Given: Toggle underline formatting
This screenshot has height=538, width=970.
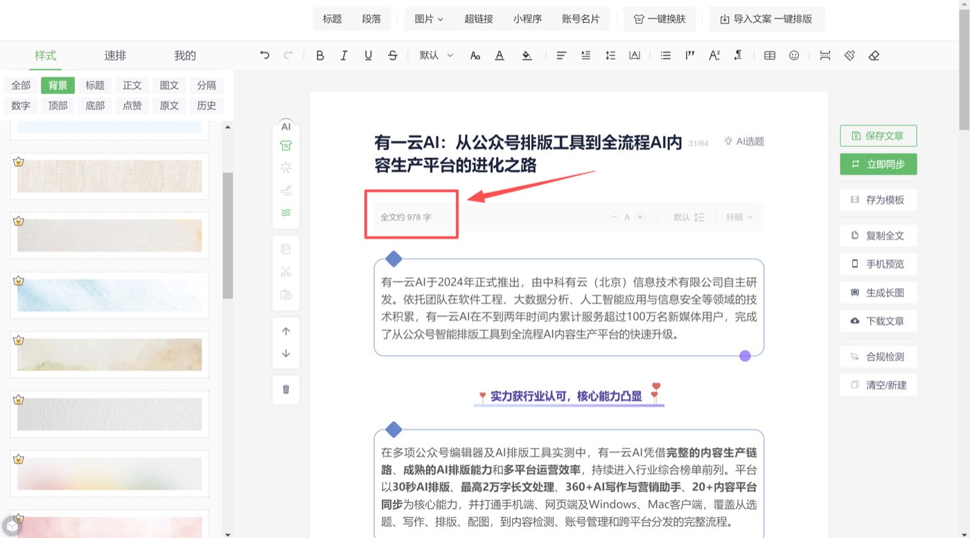Looking at the screenshot, I should [x=368, y=55].
